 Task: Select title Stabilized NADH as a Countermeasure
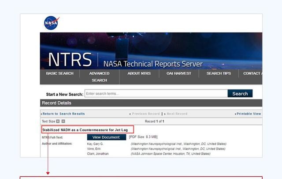85,130
